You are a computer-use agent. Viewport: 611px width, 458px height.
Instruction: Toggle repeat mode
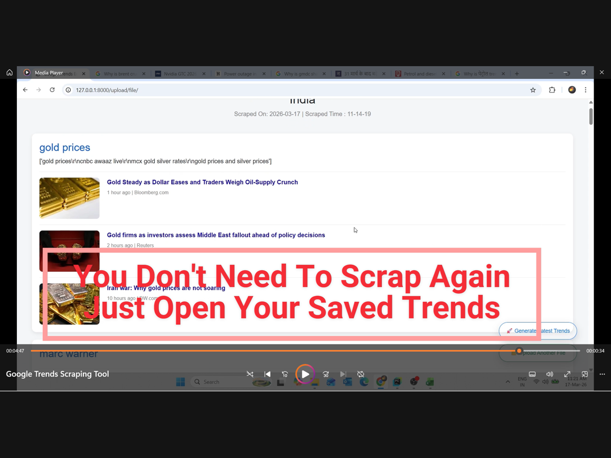point(360,374)
